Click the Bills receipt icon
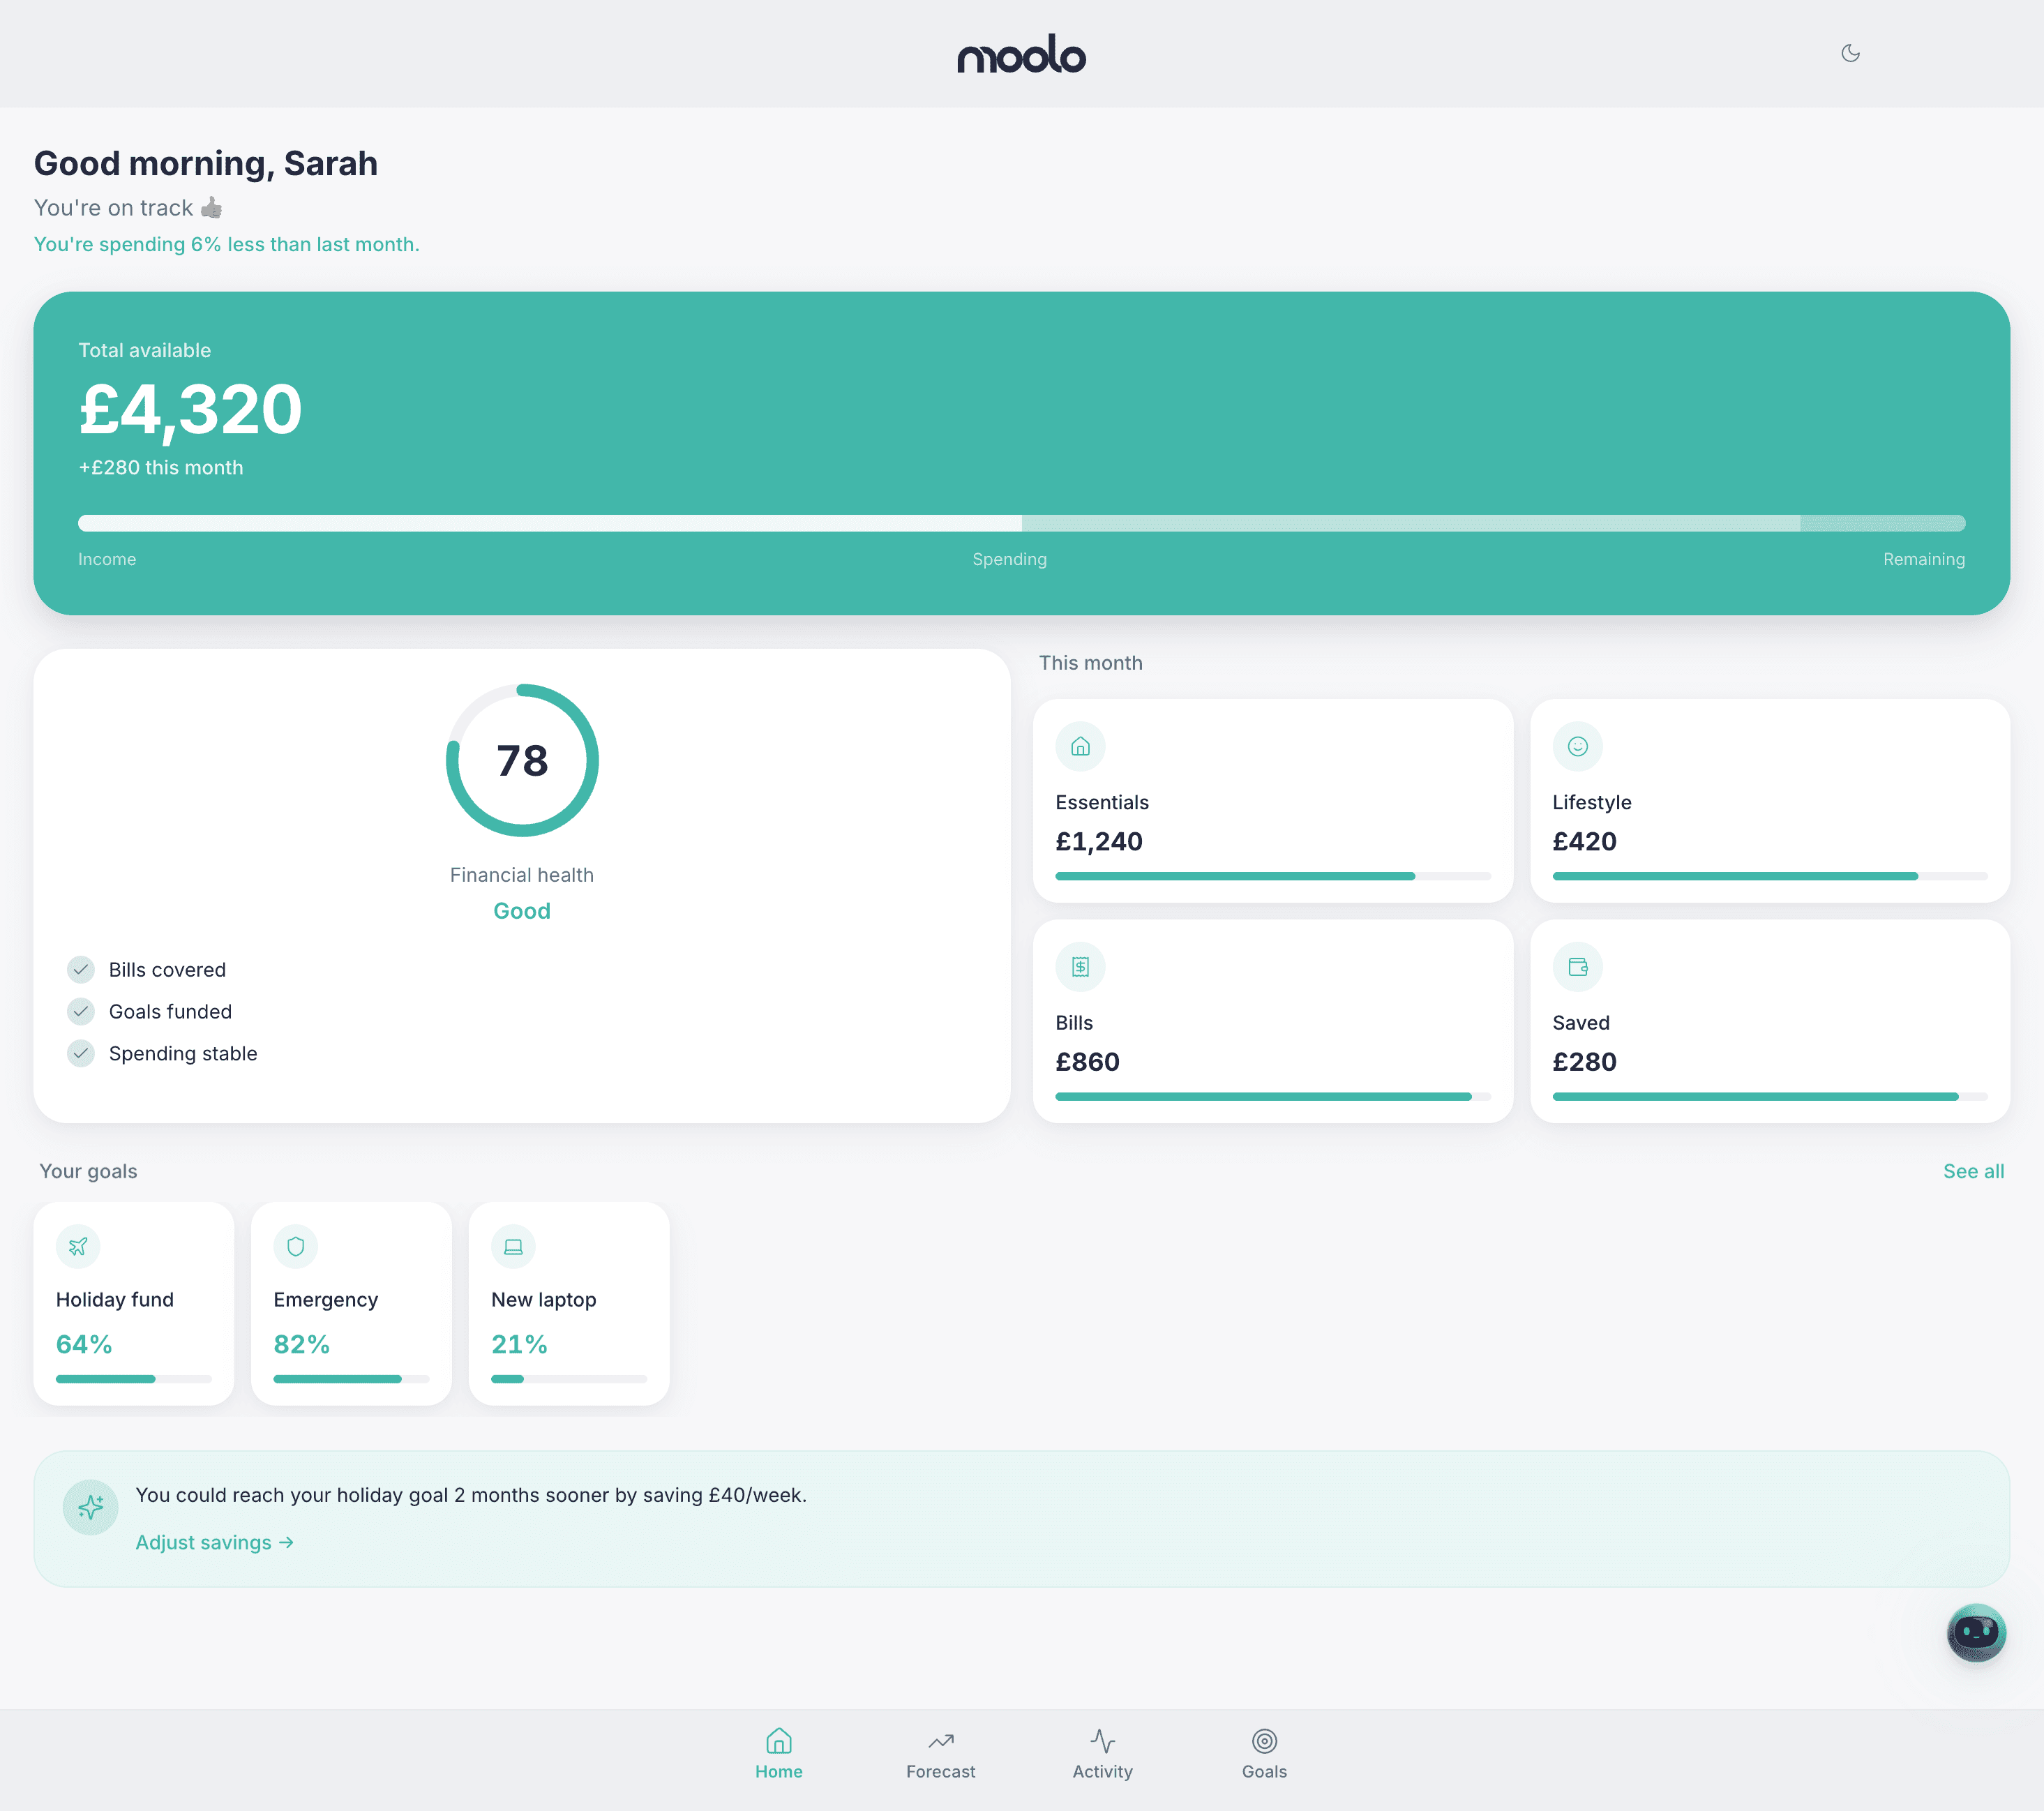The image size is (2044, 1811). (x=1080, y=967)
